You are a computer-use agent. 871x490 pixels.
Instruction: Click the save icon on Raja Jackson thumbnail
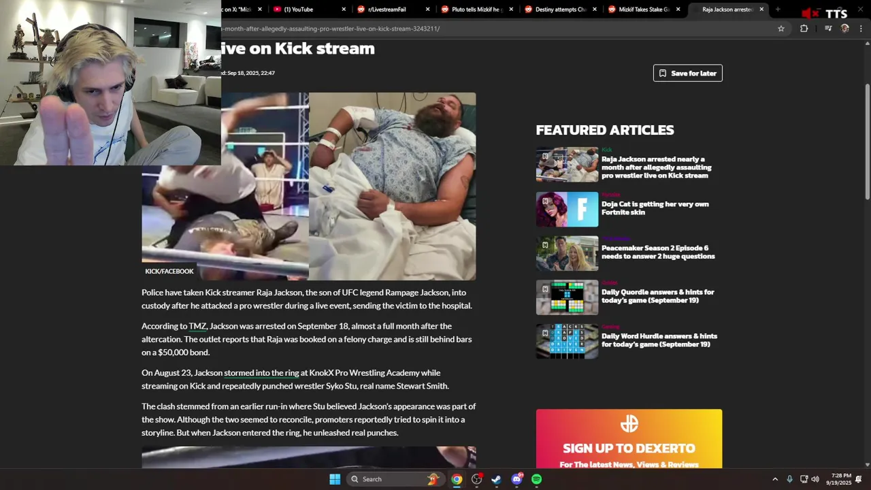pos(545,157)
